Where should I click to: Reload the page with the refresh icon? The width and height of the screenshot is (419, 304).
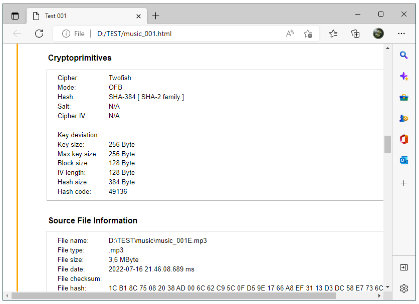point(39,34)
